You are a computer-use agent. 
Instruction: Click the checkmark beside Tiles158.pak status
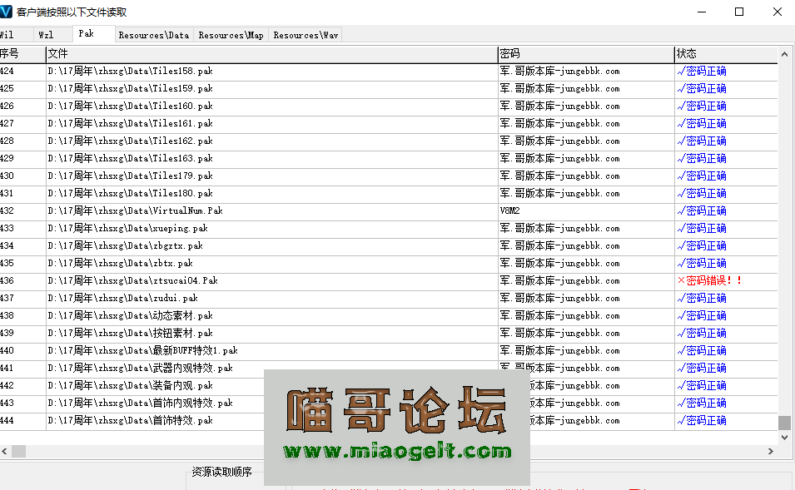(683, 71)
